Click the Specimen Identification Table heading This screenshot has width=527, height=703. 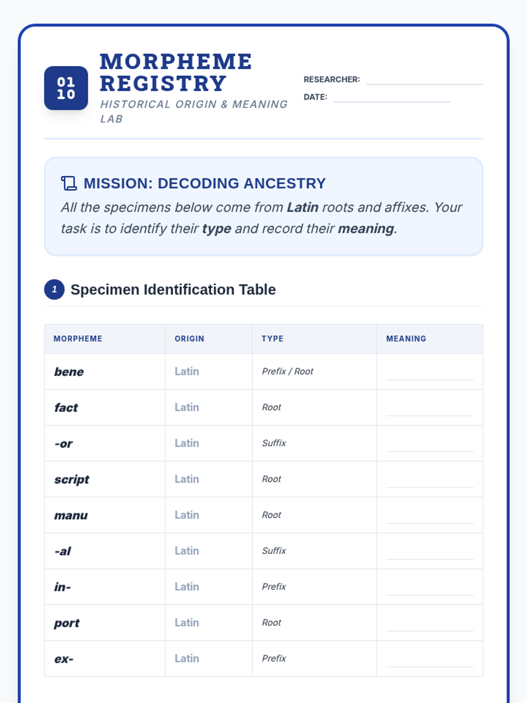[173, 290]
